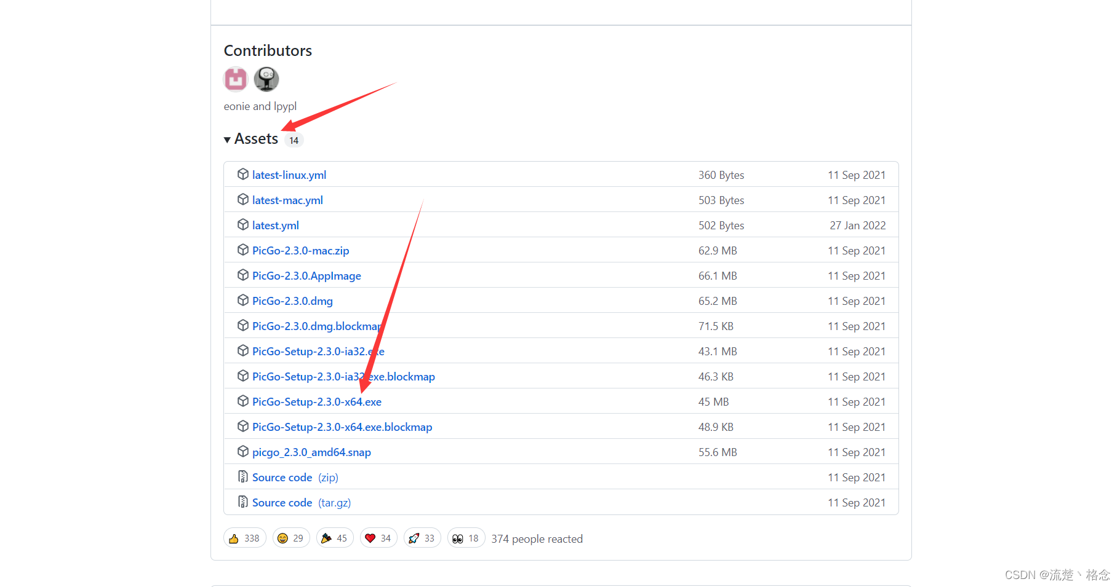Viewport: 1120px width, 587px height.
Task: Click package icon beside PicGo-2.3.0.dmg.blockmap
Action: point(243,326)
